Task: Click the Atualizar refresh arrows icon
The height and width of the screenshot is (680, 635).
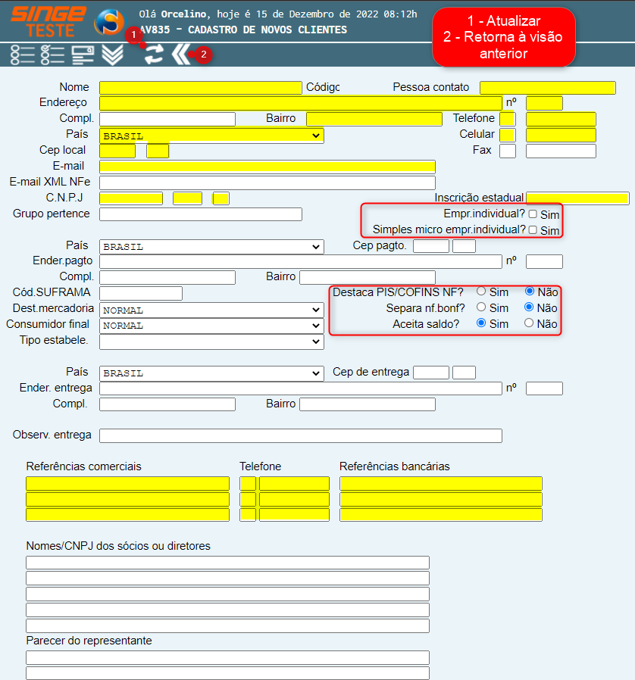Action: 155,54
